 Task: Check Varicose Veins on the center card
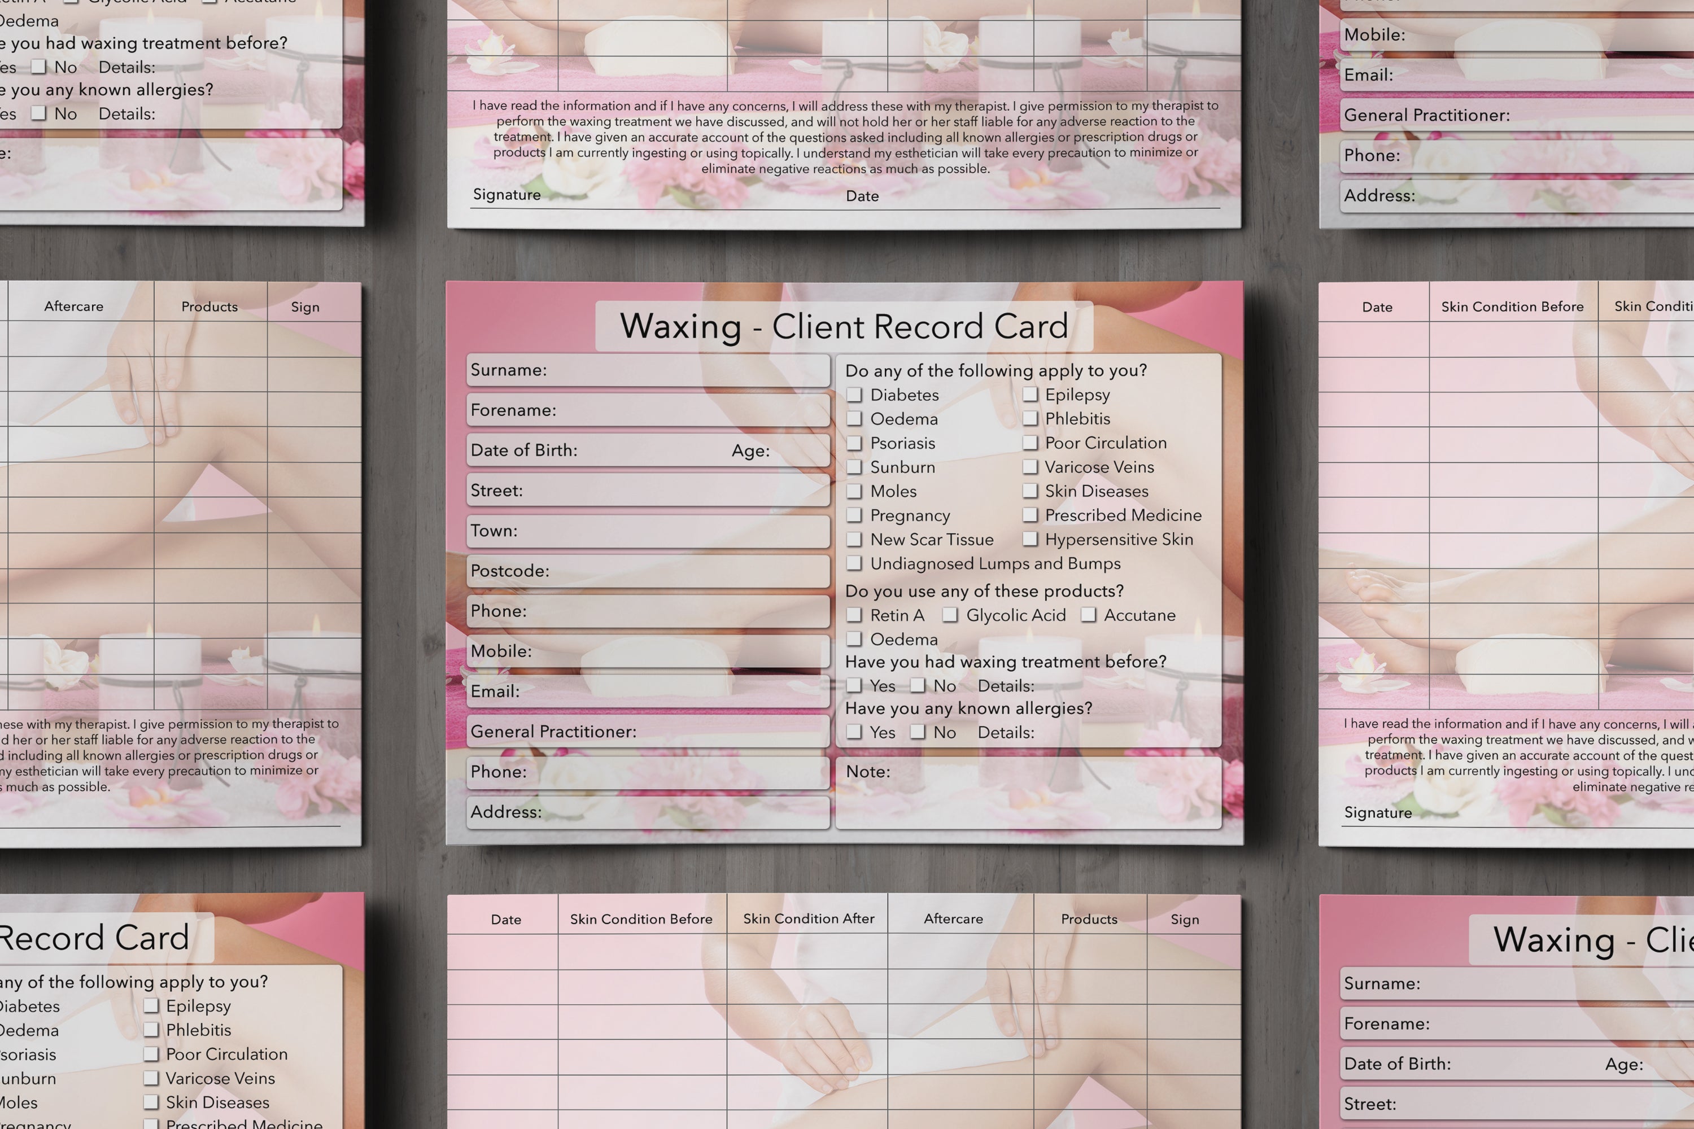pos(1031,467)
